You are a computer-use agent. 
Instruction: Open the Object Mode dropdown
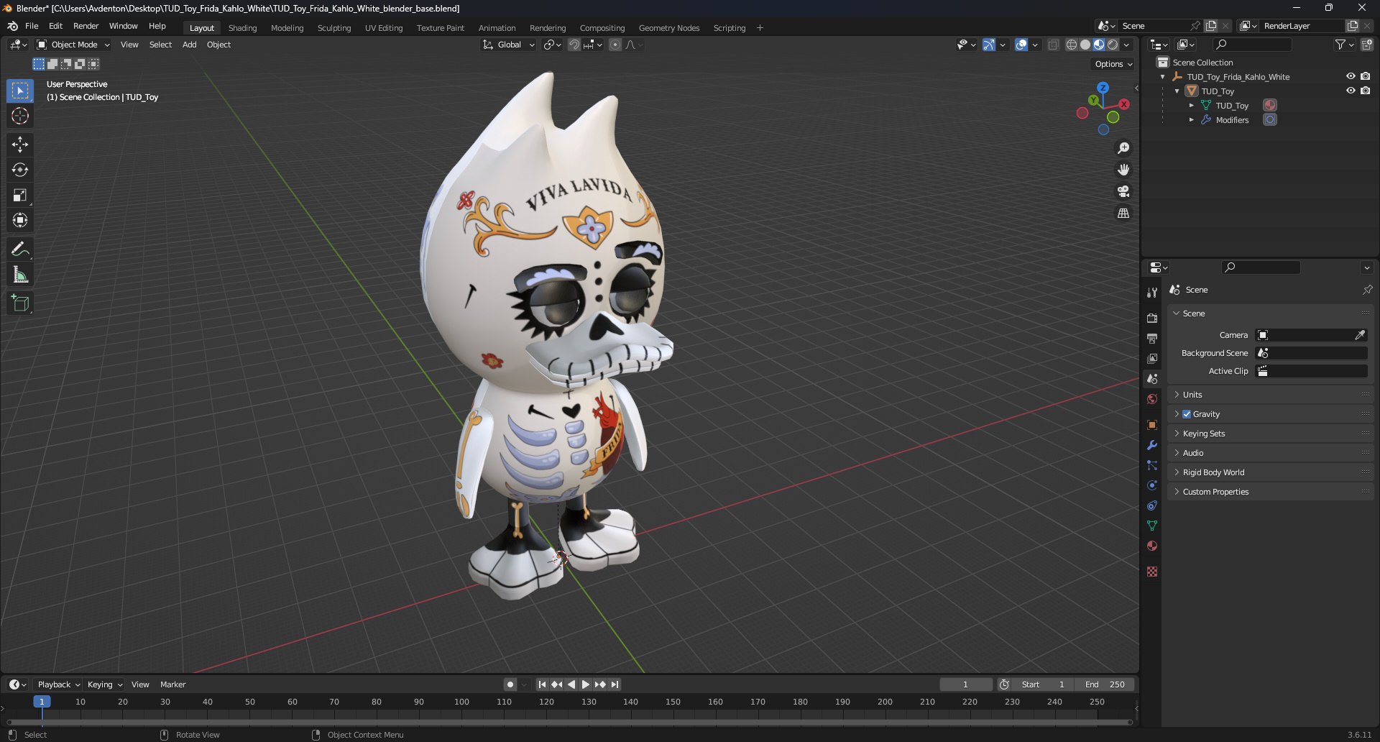pyautogui.click(x=73, y=45)
